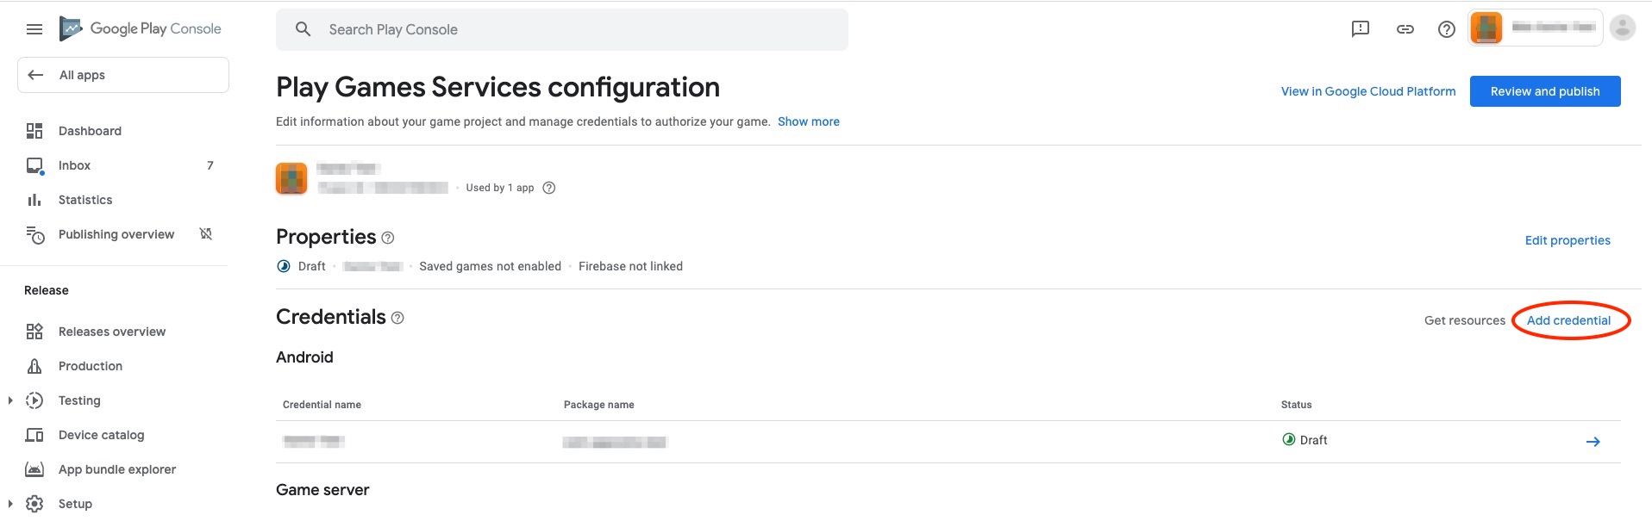Click the Game server heading
Image resolution: width=1652 pixels, height=521 pixels.
[322, 490]
